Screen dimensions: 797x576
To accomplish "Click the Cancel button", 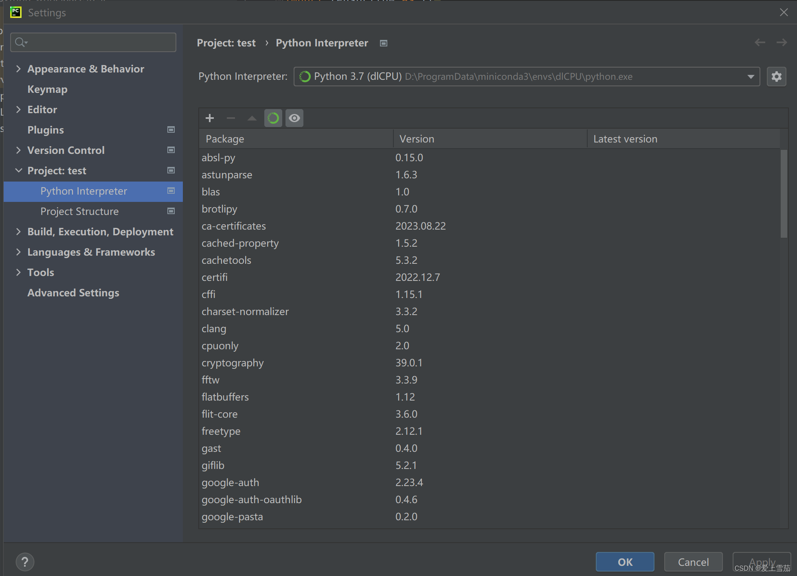I will point(693,562).
